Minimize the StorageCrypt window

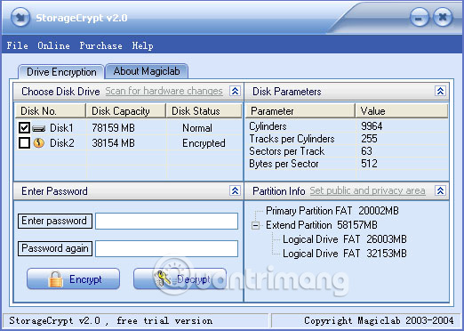tap(420, 17)
